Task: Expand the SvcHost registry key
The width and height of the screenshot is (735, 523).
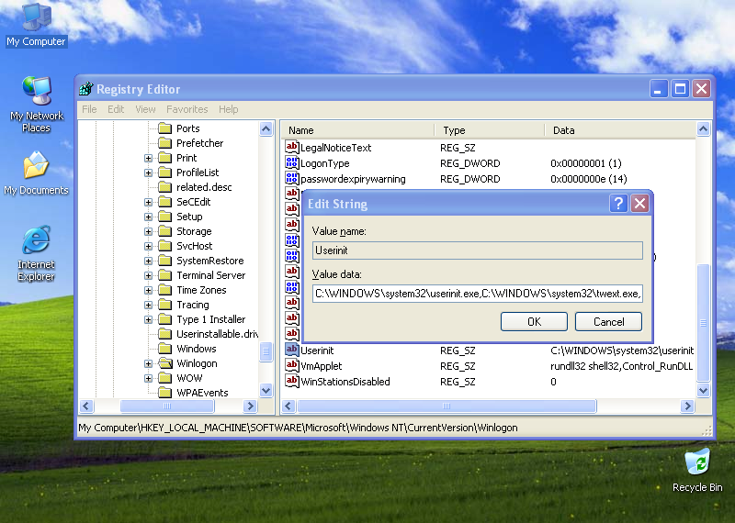Action: pyautogui.click(x=148, y=246)
